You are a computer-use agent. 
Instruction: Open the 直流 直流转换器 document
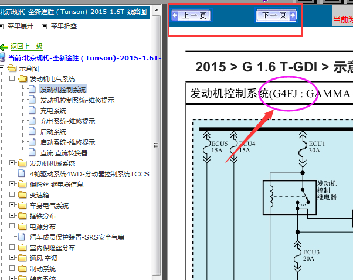(x=64, y=153)
